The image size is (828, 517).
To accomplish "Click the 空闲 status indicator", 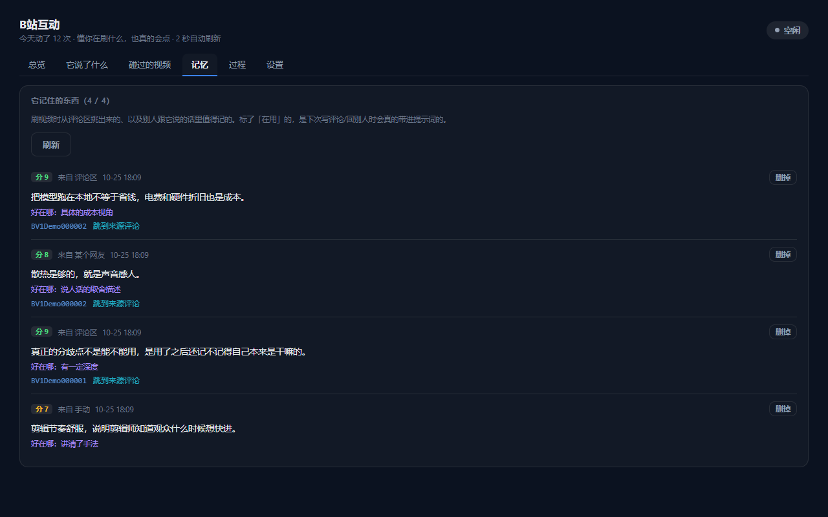I will [787, 30].
